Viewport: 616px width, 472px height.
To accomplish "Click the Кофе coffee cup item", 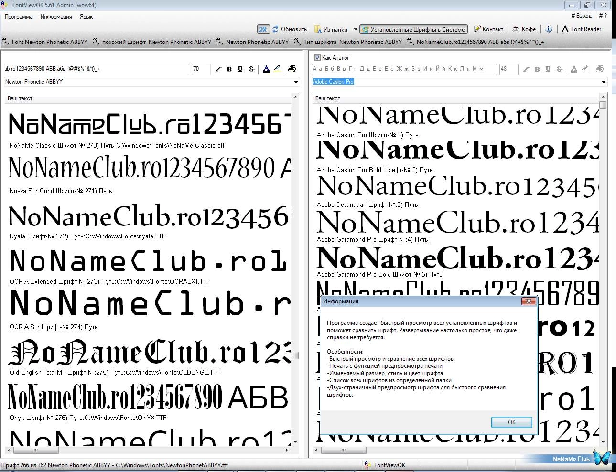I will pyautogui.click(x=524, y=29).
